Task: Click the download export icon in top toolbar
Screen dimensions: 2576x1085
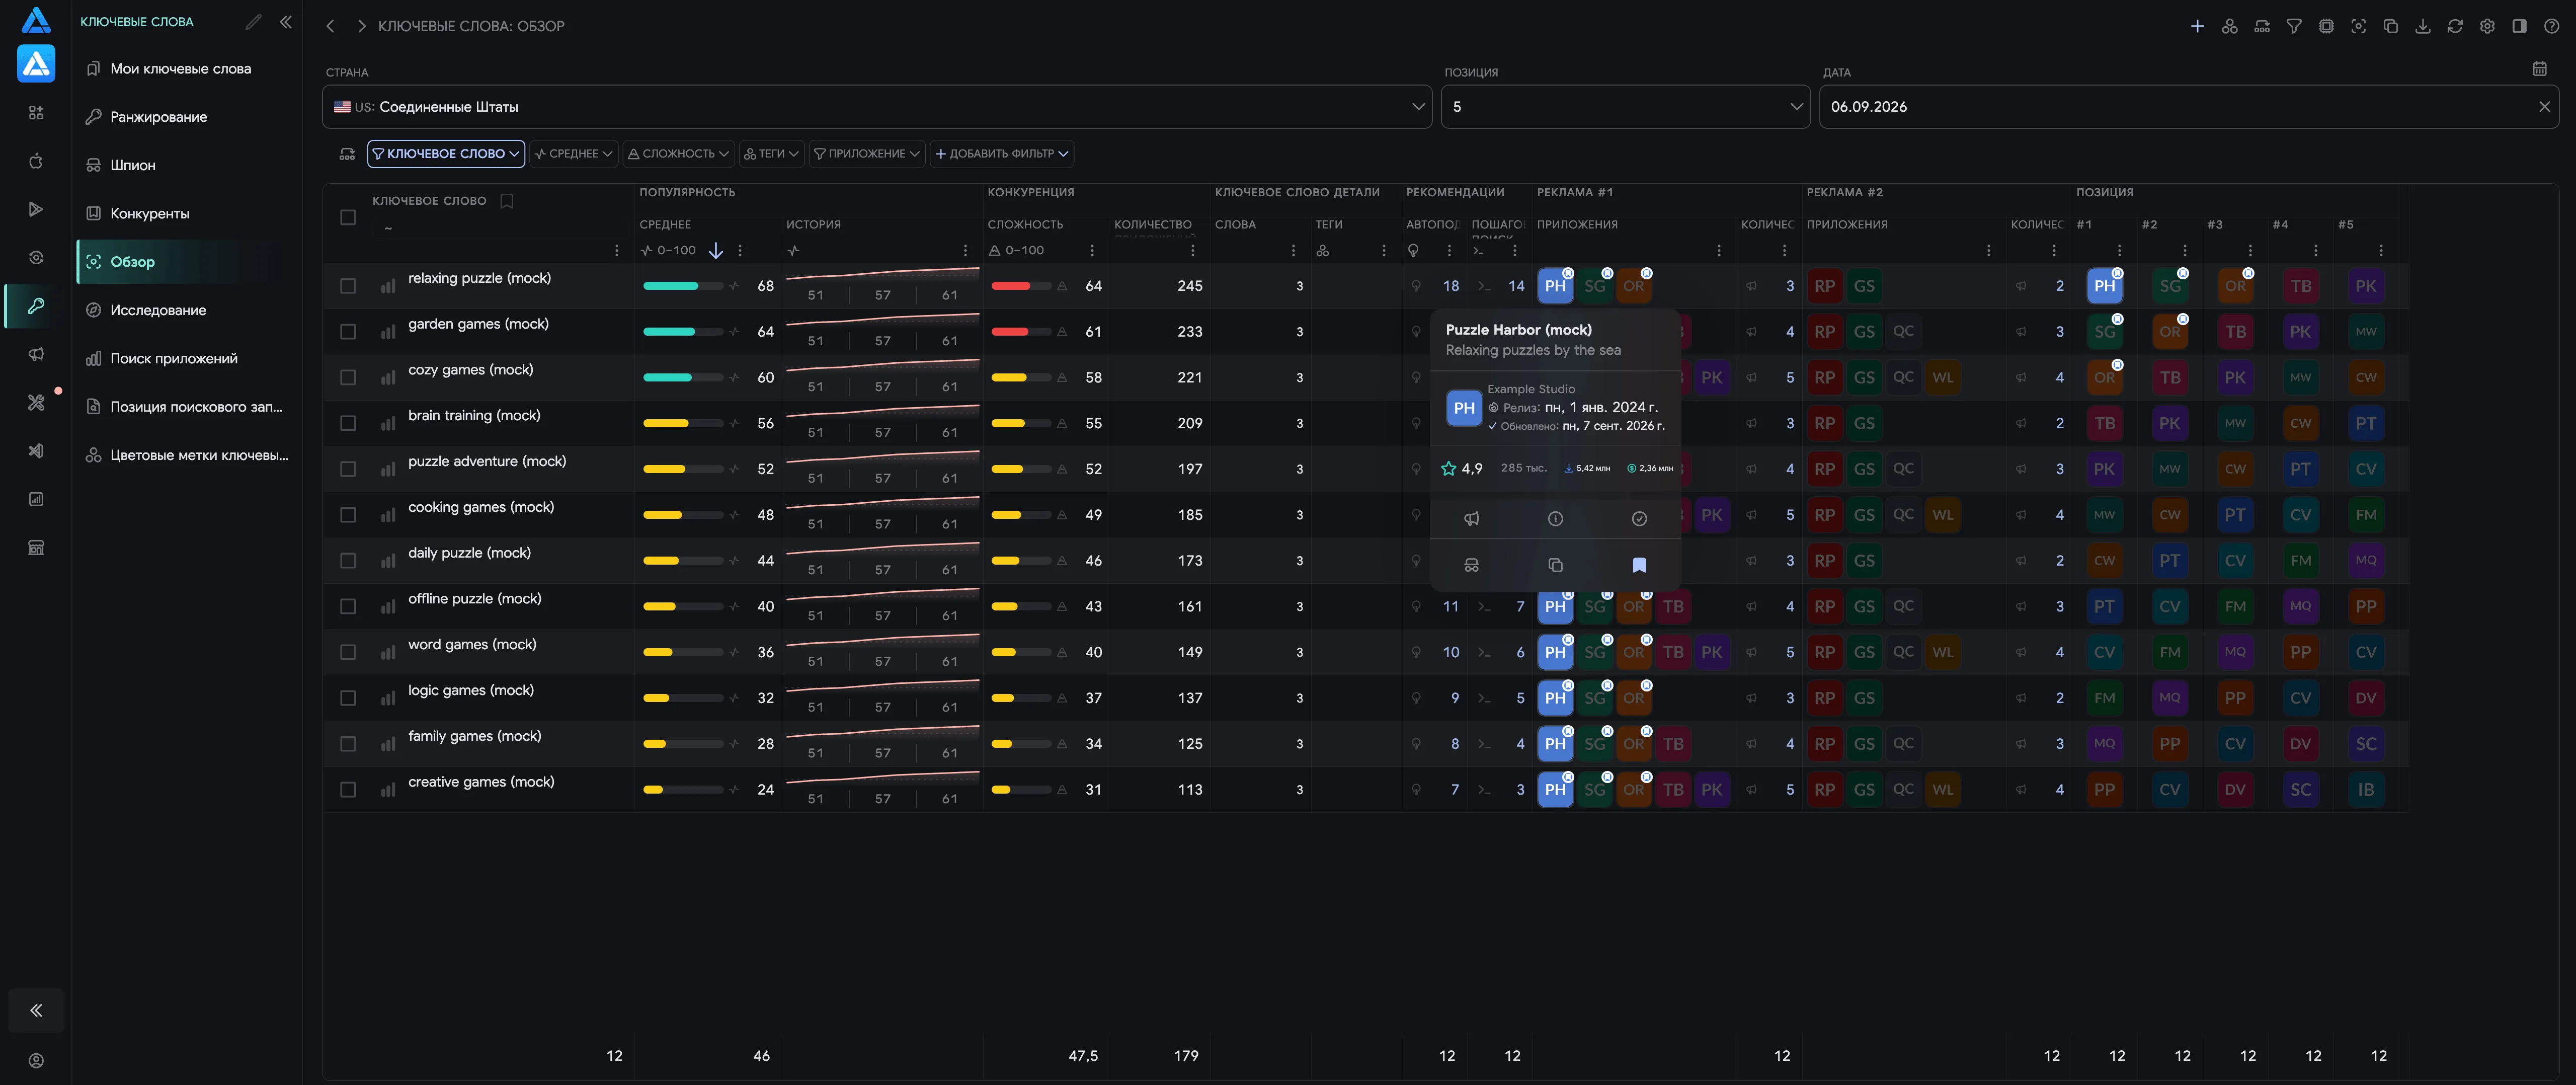Action: click(2422, 26)
